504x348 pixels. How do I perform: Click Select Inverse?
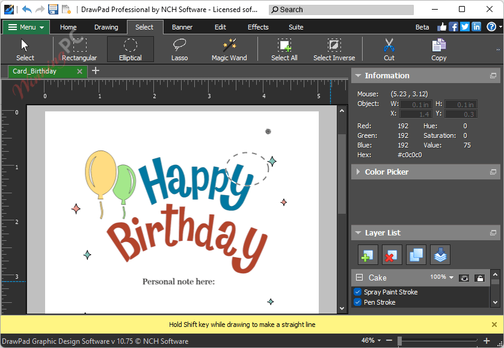334,48
